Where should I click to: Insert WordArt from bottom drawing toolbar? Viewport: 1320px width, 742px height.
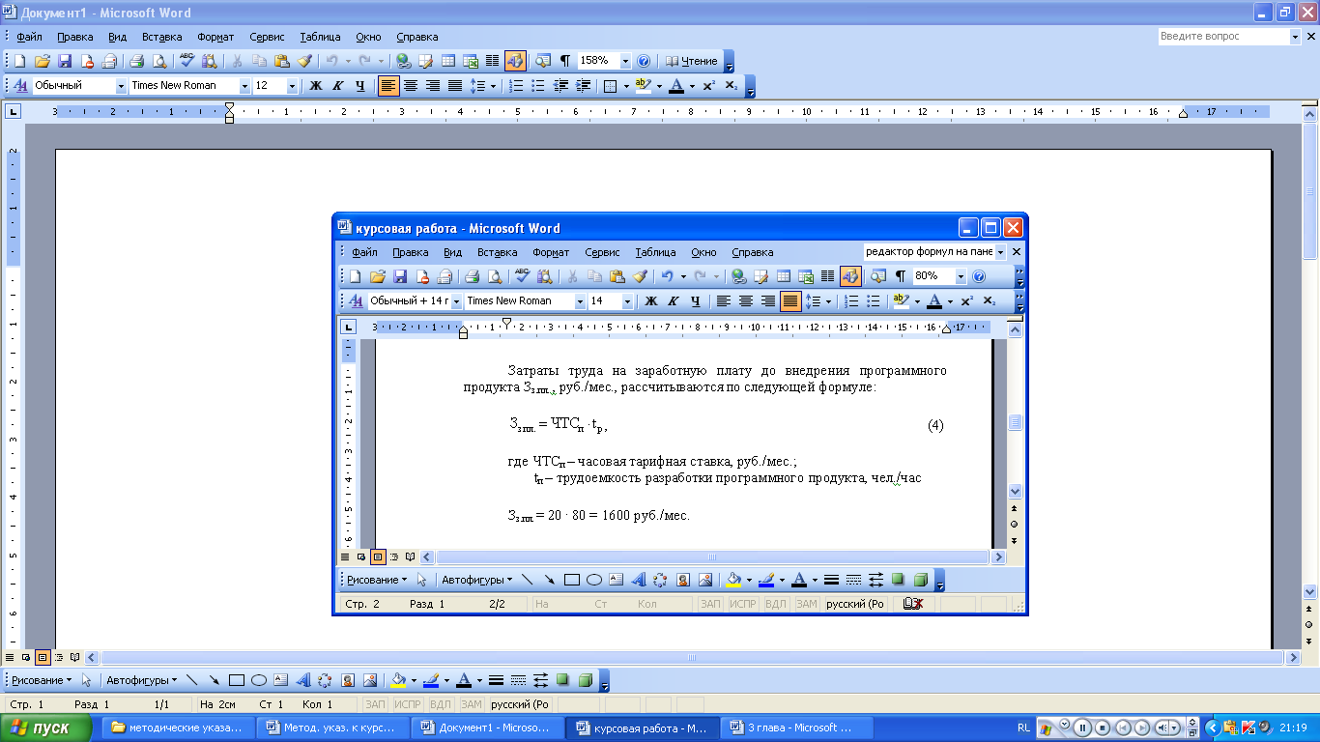point(302,680)
